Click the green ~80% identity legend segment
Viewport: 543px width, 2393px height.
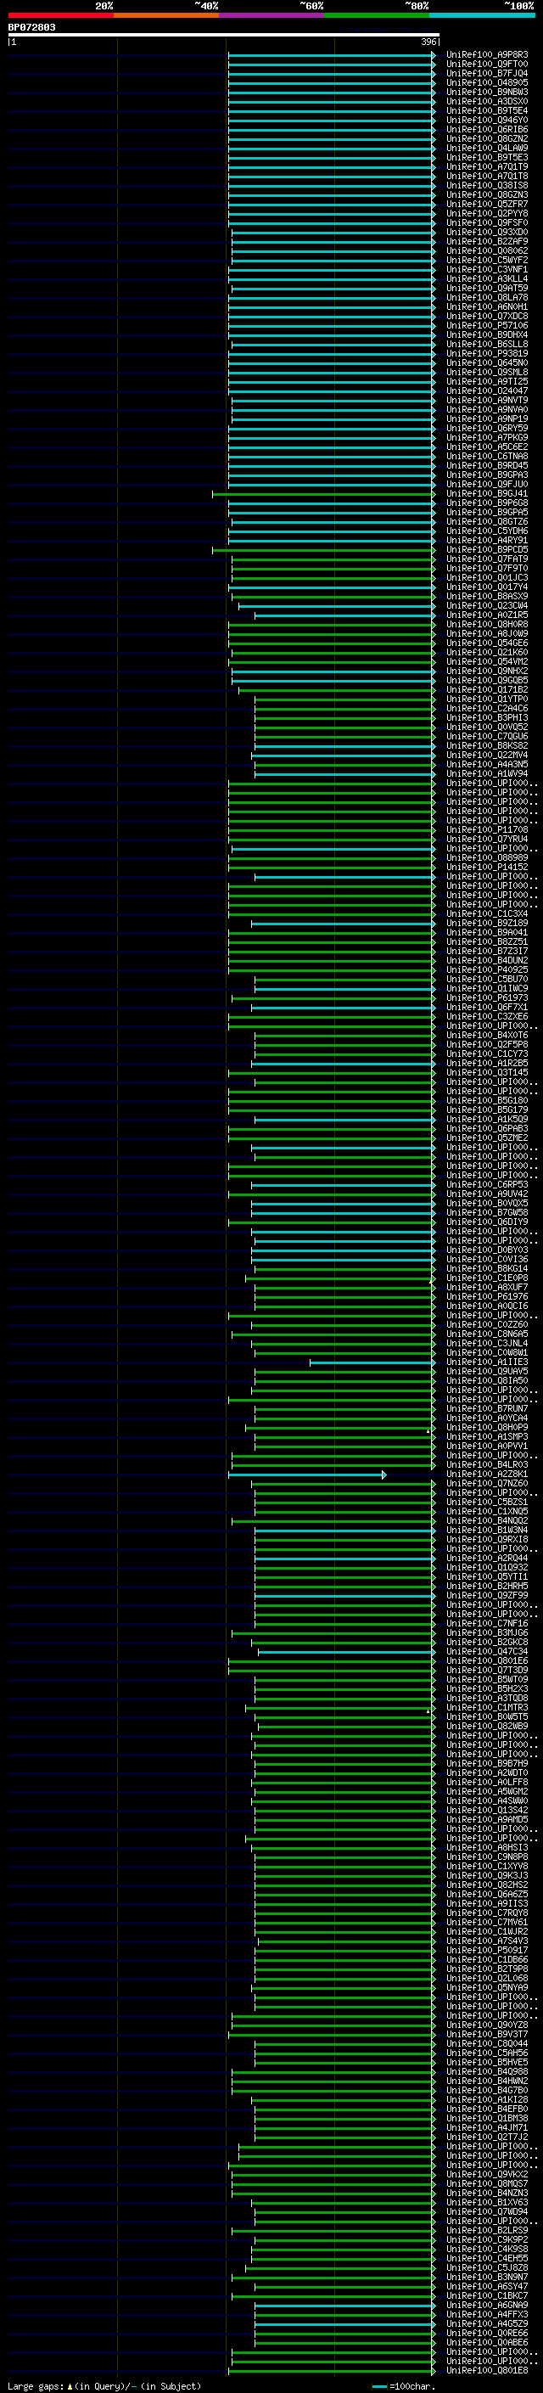point(377,16)
